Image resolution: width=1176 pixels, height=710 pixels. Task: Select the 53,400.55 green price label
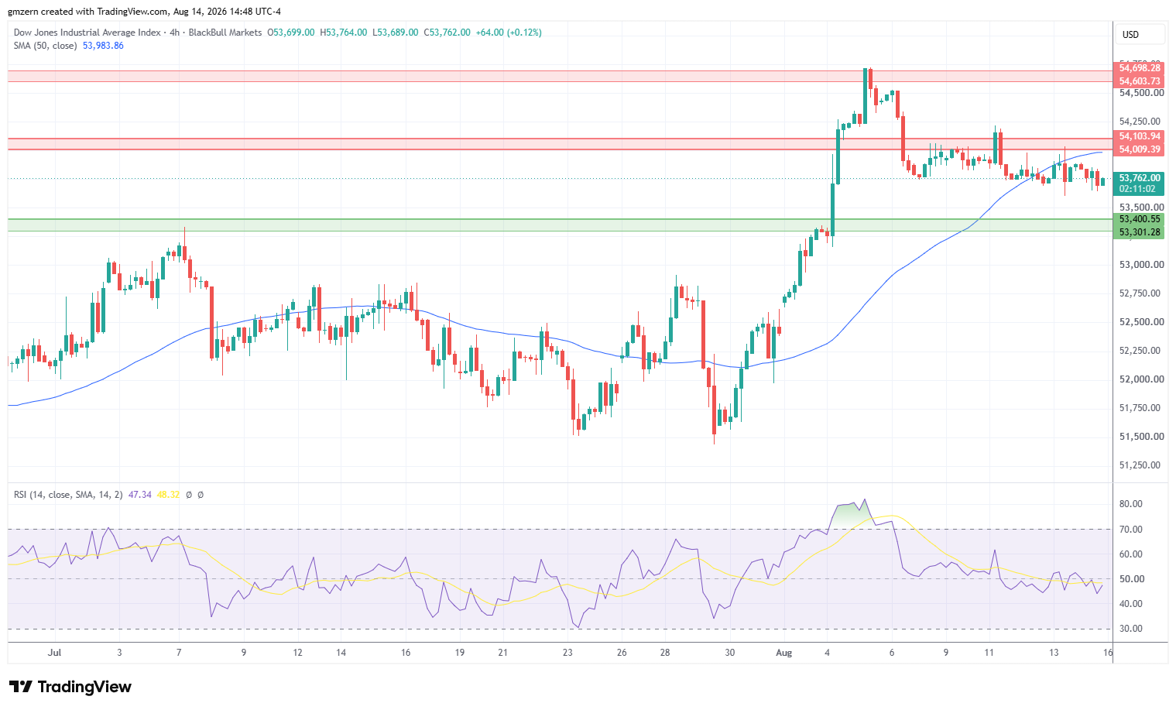point(1140,219)
